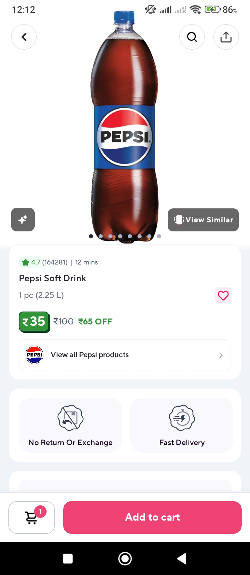This screenshot has height=575, width=250.
Task: Tap the Pepsi bottle product image
Action: click(125, 125)
